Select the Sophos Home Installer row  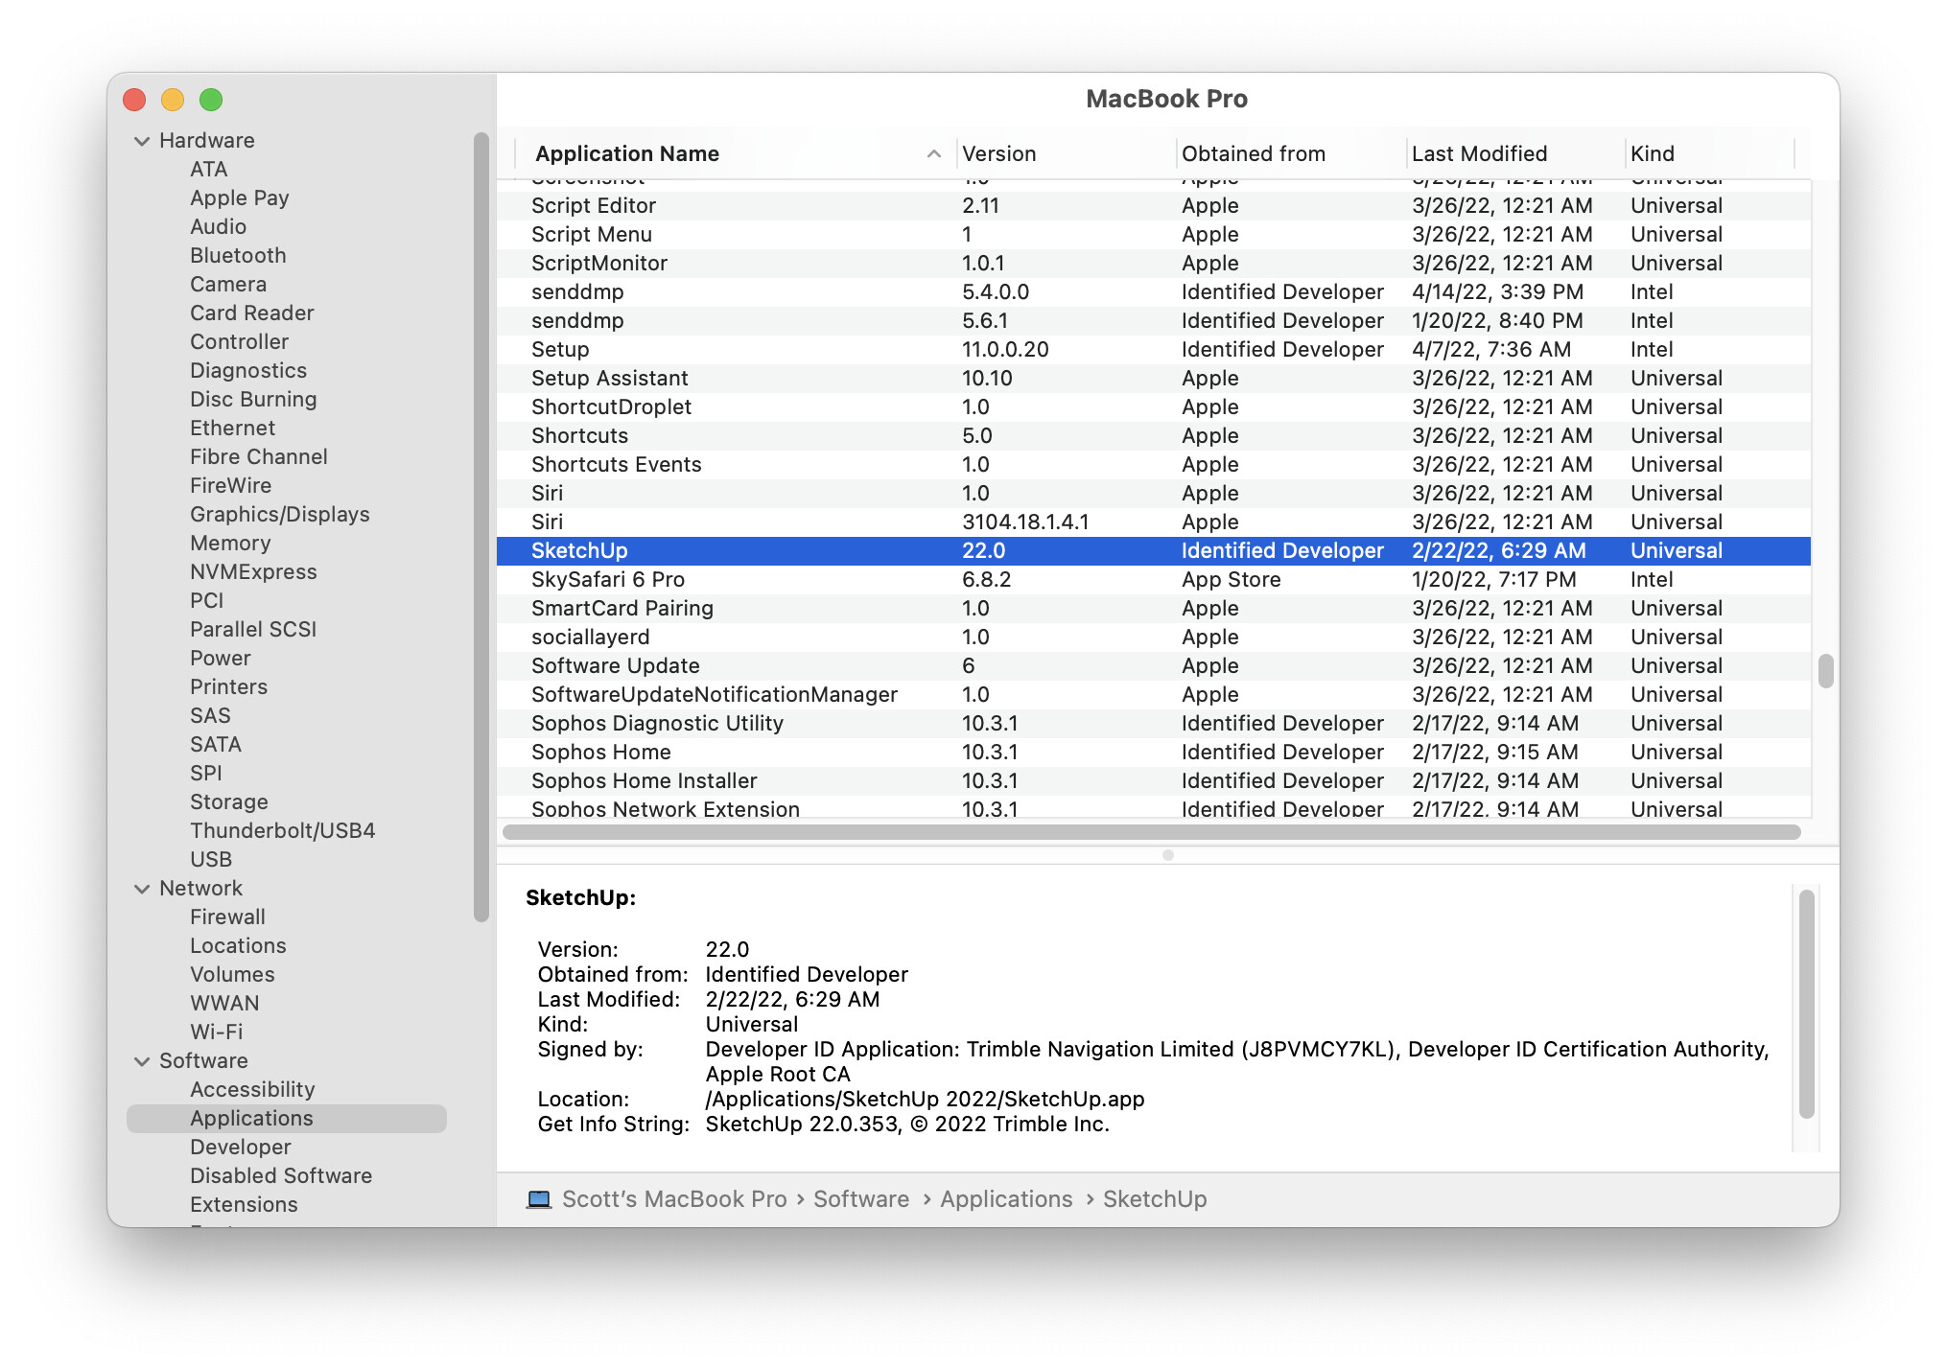coord(1154,781)
